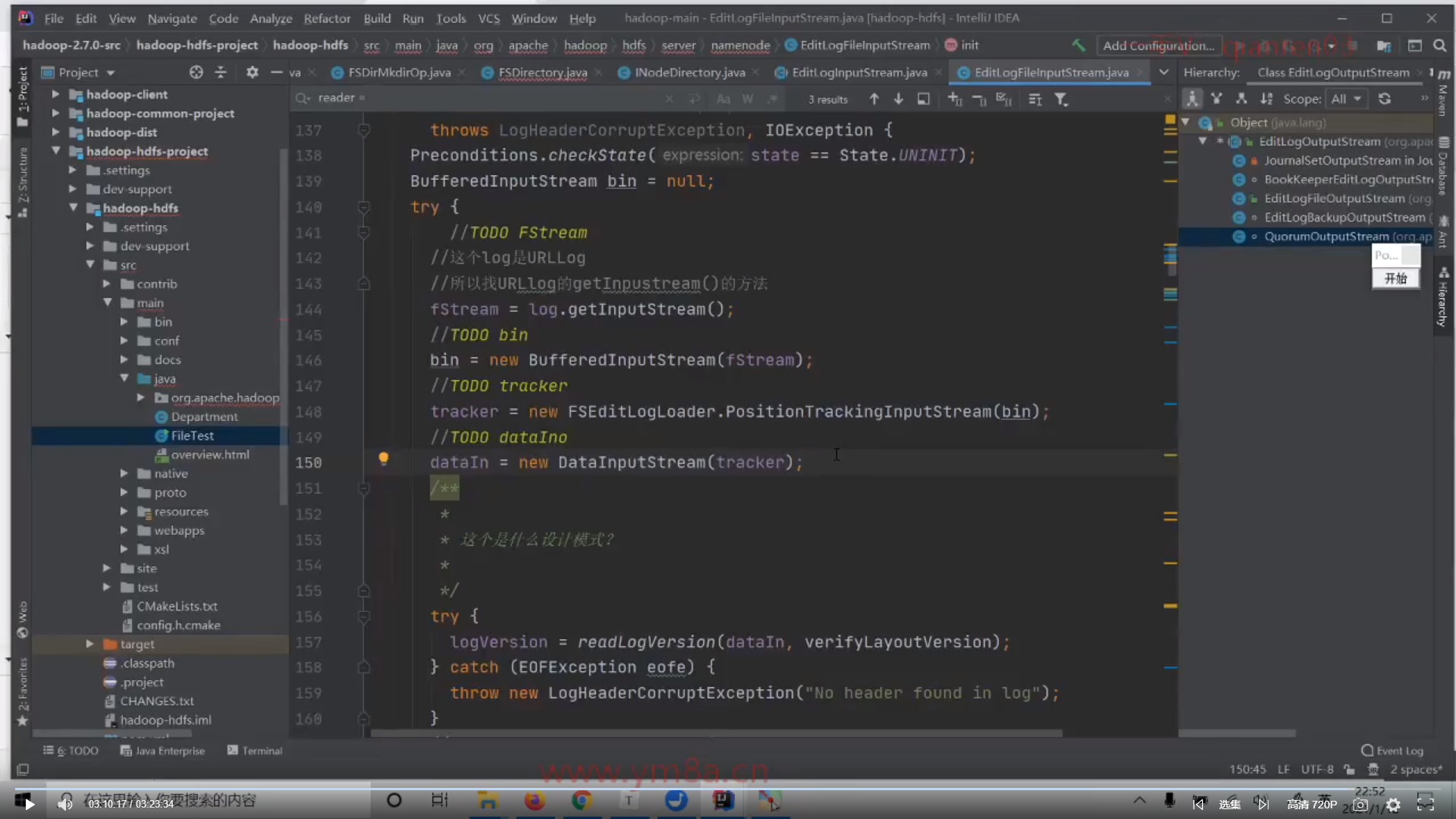Expand the hadoop-client folder
Image resolution: width=1456 pixels, height=819 pixels.
pyautogui.click(x=55, y=94)
